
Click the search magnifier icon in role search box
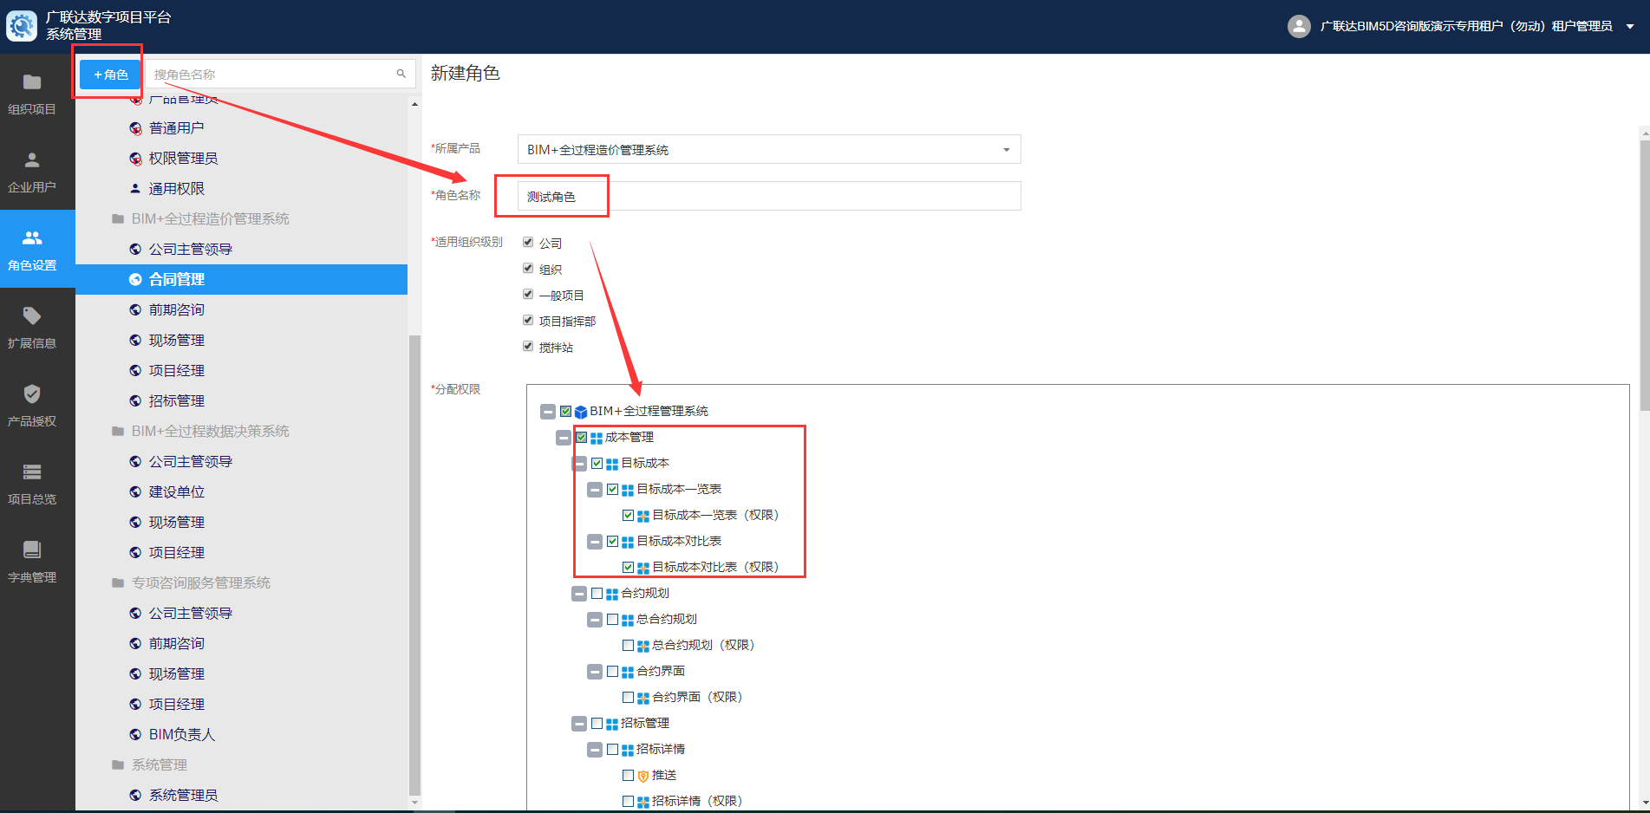(x=401, y=74)
